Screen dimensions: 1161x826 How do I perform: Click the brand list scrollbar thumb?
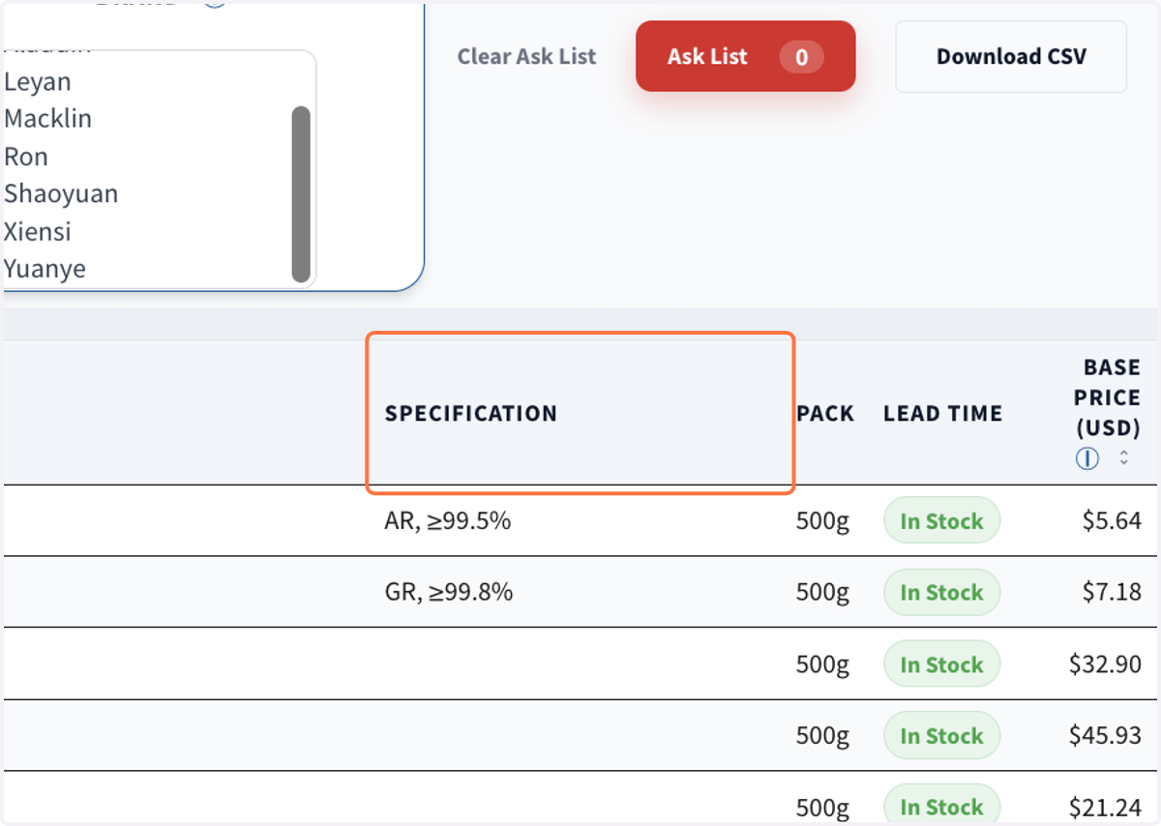tap(301, 193)
